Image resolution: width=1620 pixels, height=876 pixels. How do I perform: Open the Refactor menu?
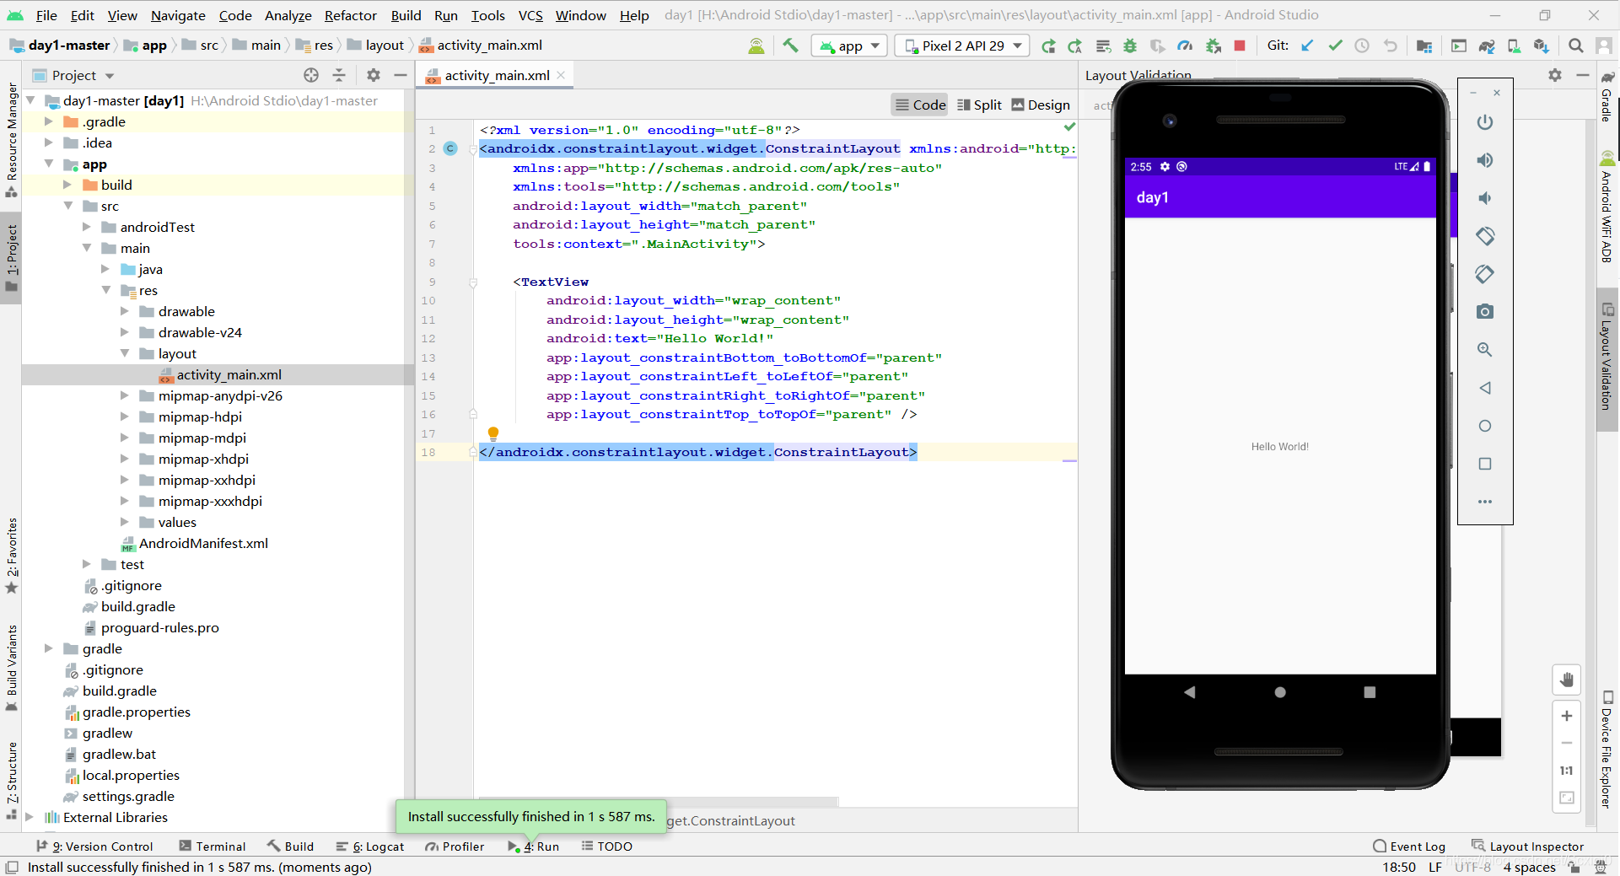click(350, 15)
